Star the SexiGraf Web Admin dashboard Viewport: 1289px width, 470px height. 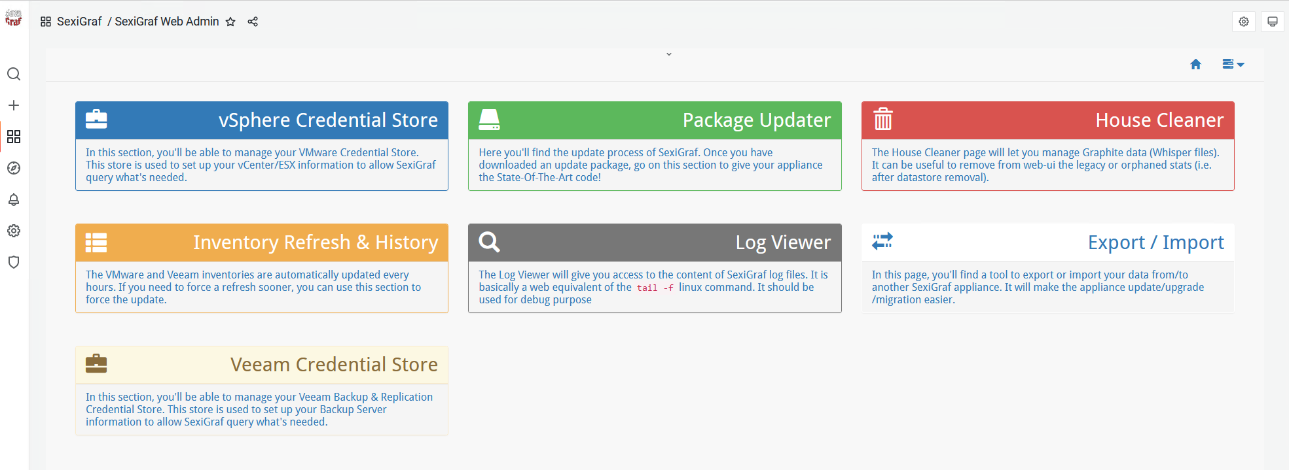click(x=230, y=22)
